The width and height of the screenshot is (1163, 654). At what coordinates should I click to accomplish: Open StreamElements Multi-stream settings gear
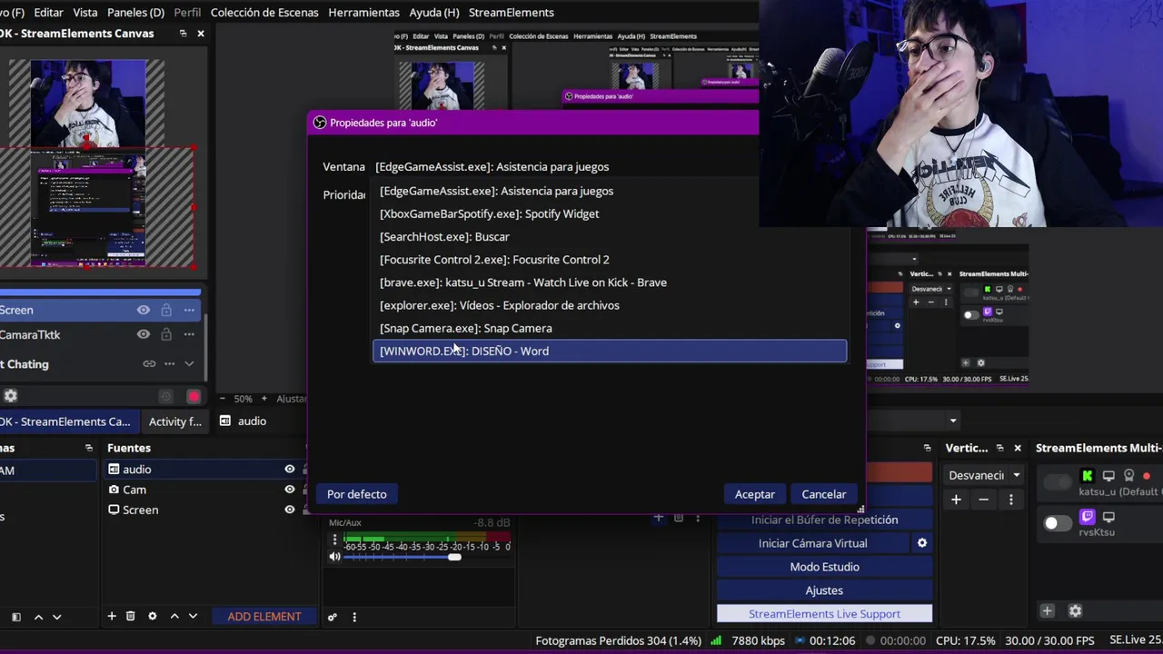point(1075,611)
